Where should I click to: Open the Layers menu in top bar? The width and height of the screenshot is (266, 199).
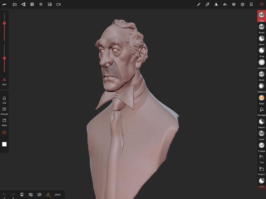coord(234,4)
